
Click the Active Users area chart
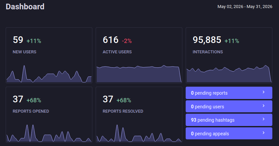139,74
